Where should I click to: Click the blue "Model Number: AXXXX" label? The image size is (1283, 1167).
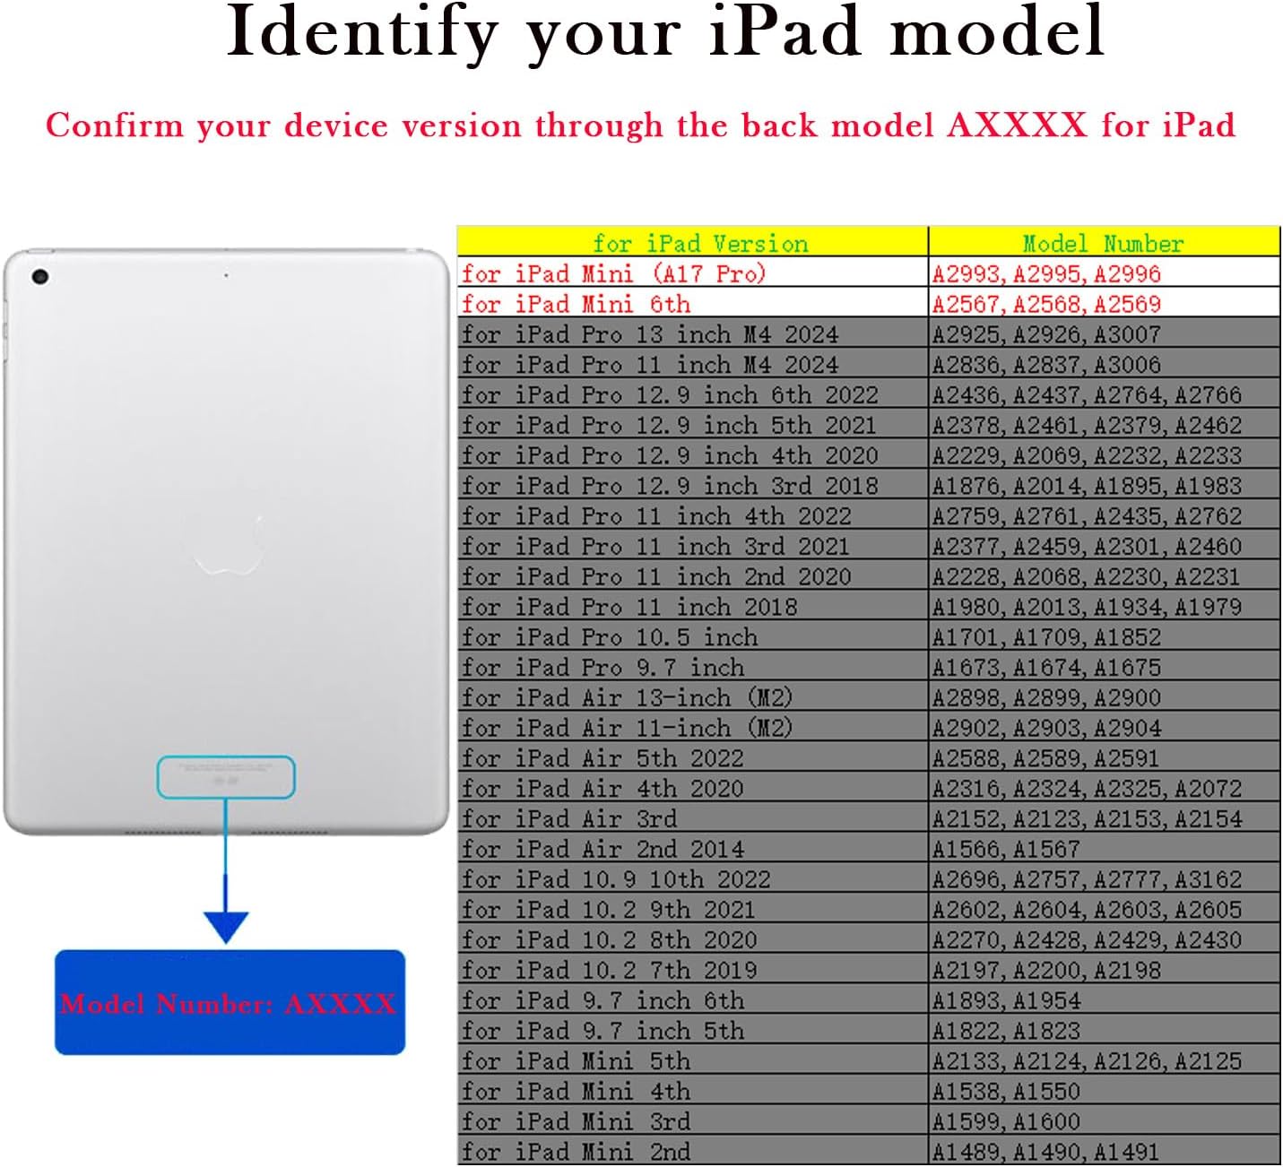click(x=230, y=1002)
